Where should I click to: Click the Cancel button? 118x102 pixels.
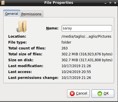click(x=78, y=94)
